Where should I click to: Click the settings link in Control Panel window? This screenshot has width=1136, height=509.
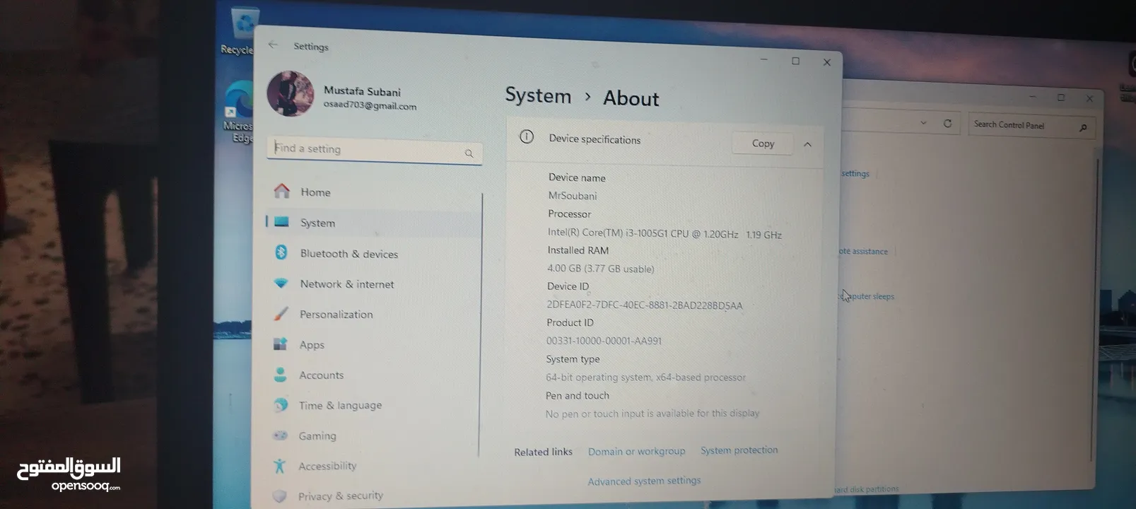click(855, 173)
